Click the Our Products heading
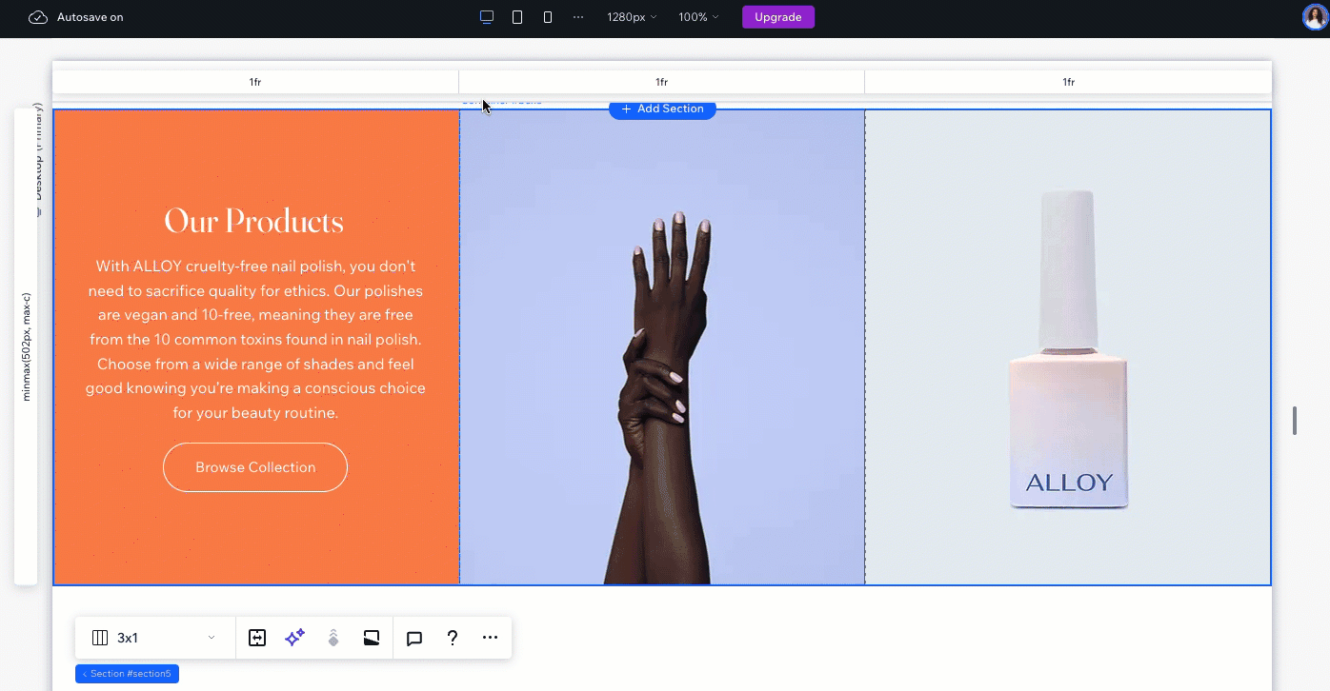Screen dimensions: 1330x691 (x=254, y=221)
